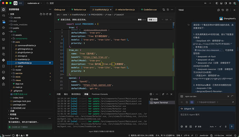Toggle the secondary side bar layout
This screenshot has width=239, height=137.
point(225,3)
